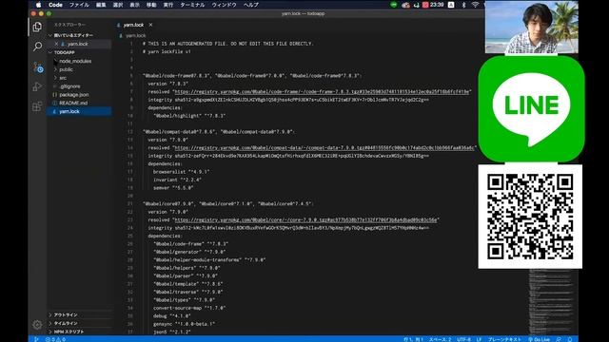Image resolution: width=609 pixels, height=342 pixels.
Task: Change encoding via UTF-8 status item
Action: pos(463,339)
